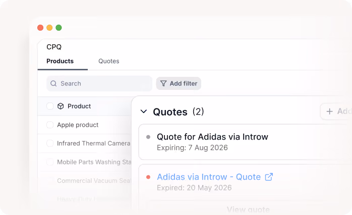
Task: Click the Add filter button
Action: point(179,83)
